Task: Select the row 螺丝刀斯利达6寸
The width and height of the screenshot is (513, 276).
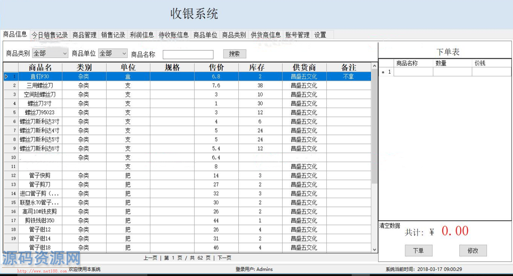Action: (x=187, y=149)
